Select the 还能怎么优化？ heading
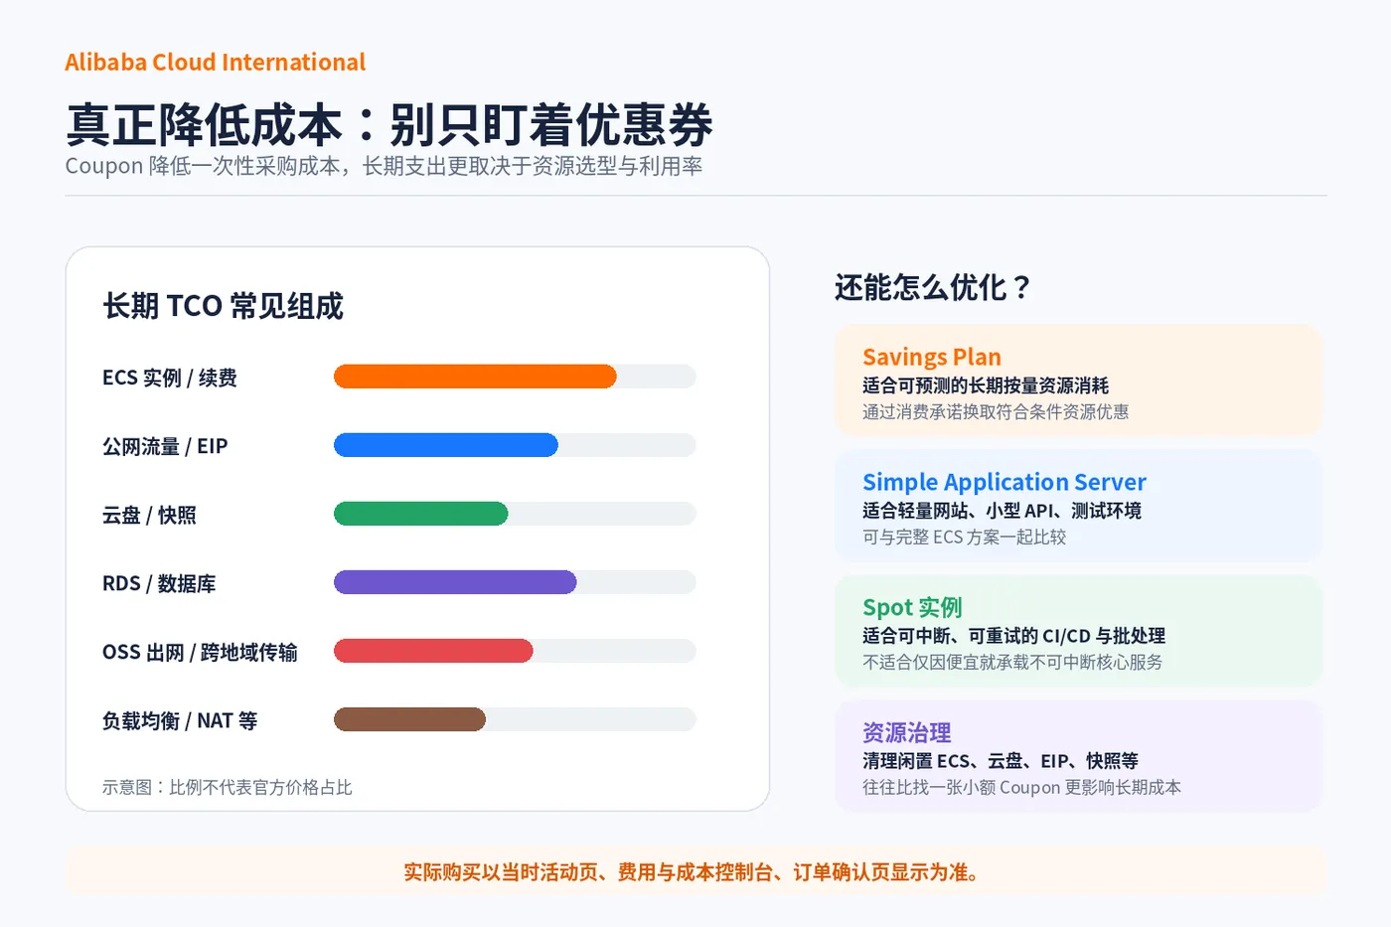Image resolution: width=1391 pixels, height=927 pixels. [933, 287]
